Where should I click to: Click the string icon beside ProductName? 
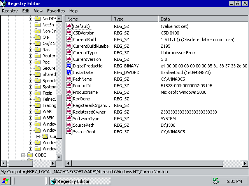point(69,92)
